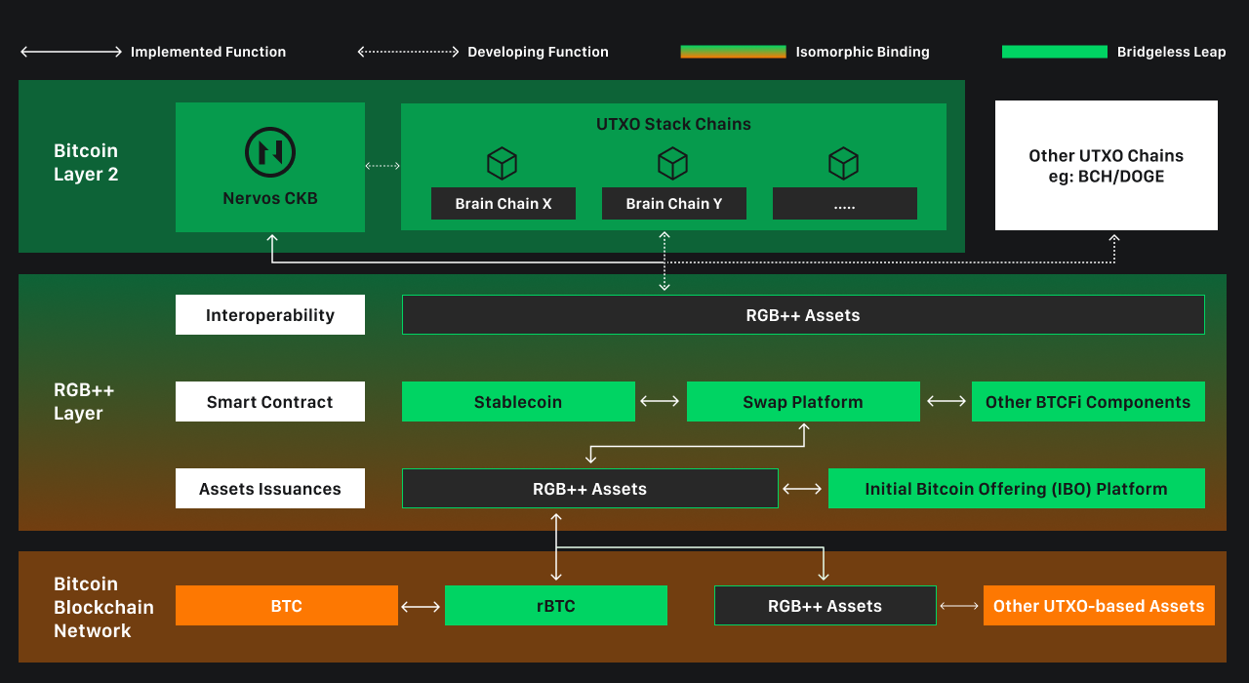Click the 'Isomorphic Binding' legend text
Image resolution: width=1249 pixels, height=683 pixels.
pos(863,52)
